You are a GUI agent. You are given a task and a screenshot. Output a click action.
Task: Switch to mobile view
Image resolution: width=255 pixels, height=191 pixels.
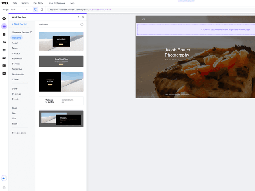click(x=41, y=9)
